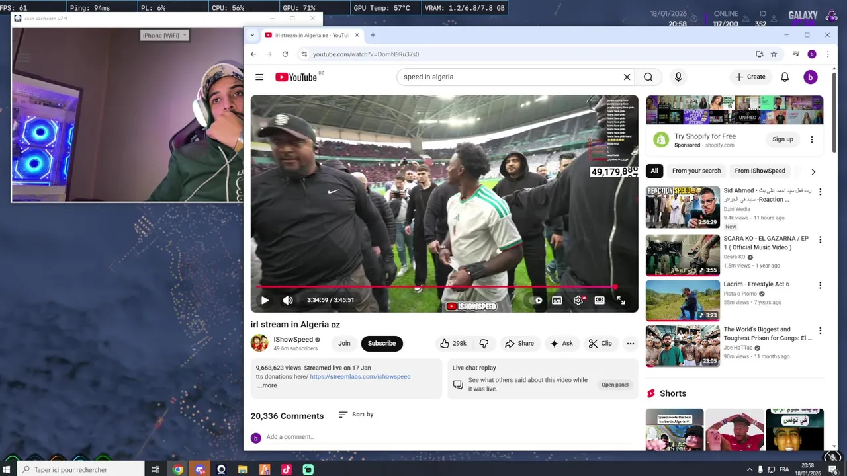
Task: Select the From IShowSpeed chip
Action: [760, 171]
